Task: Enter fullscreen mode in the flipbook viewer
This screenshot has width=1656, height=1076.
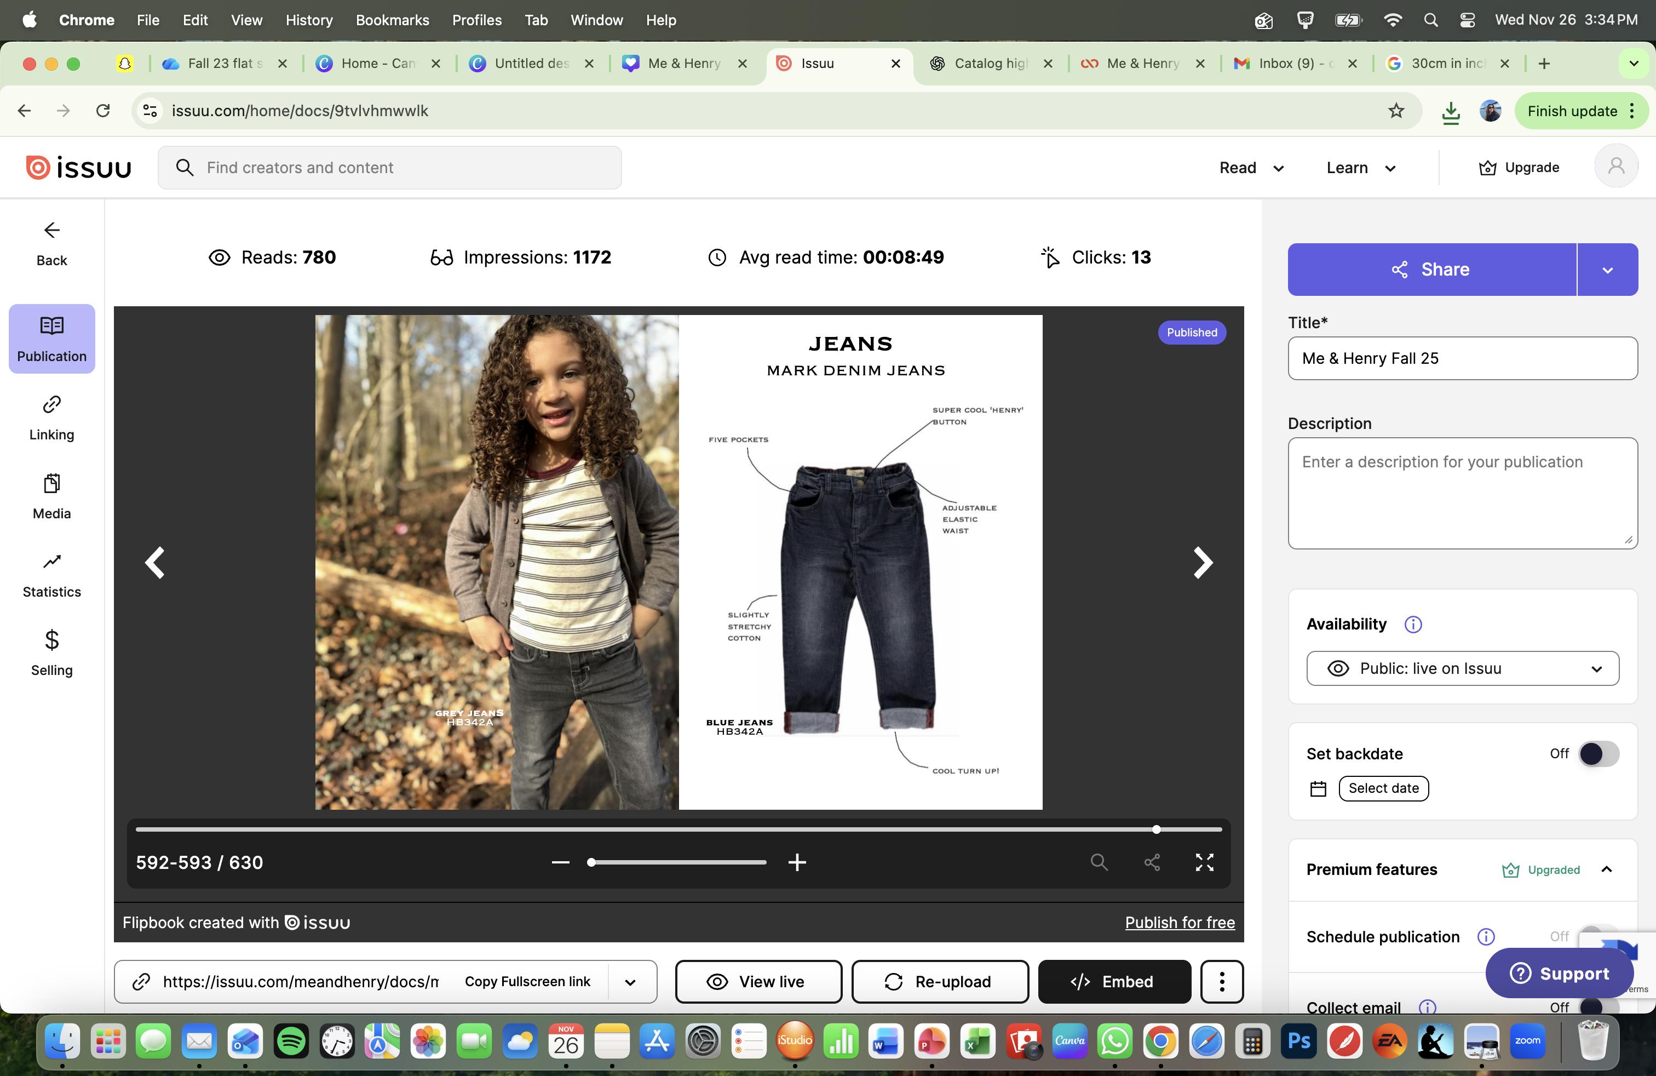Action: [x=1204, y=862]
